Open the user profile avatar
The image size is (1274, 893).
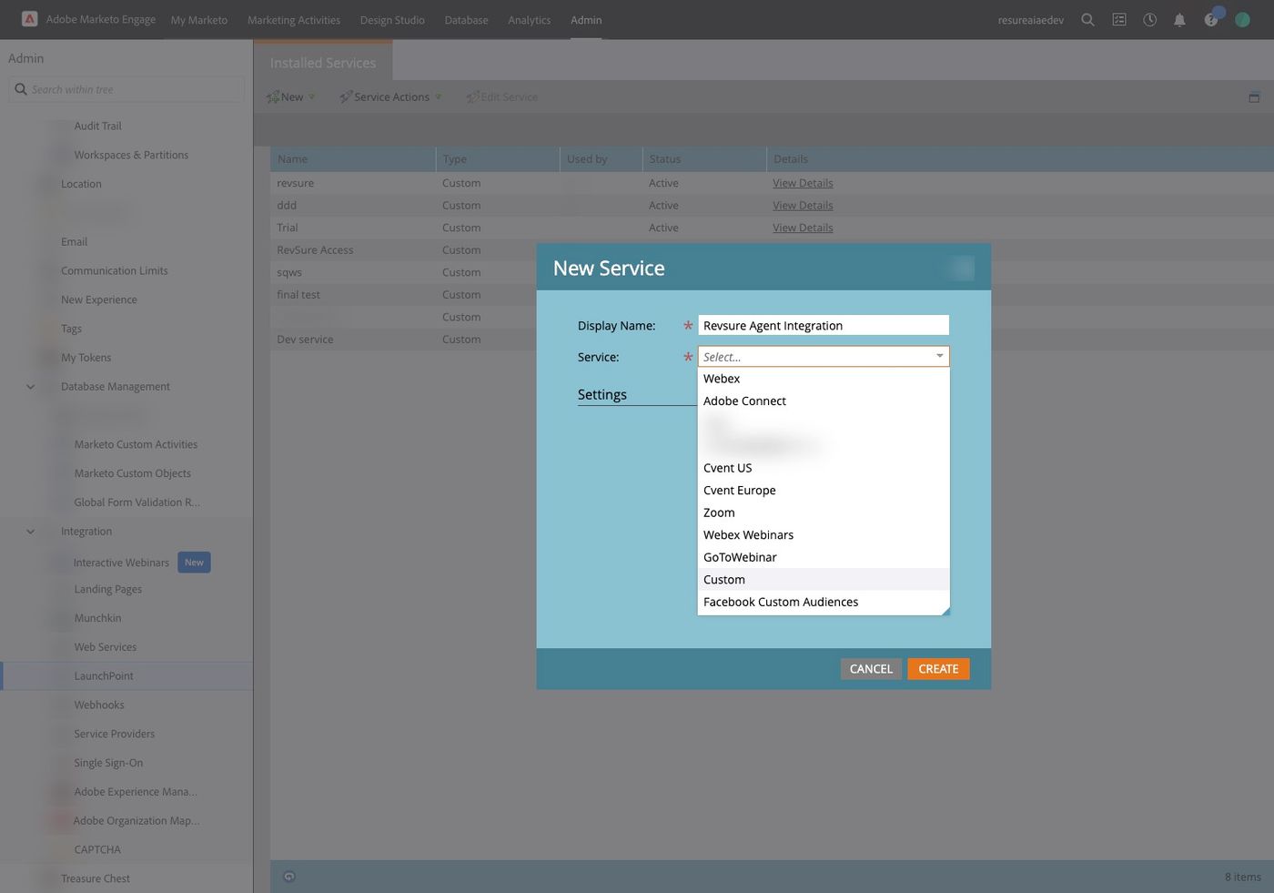(1242, 19)
